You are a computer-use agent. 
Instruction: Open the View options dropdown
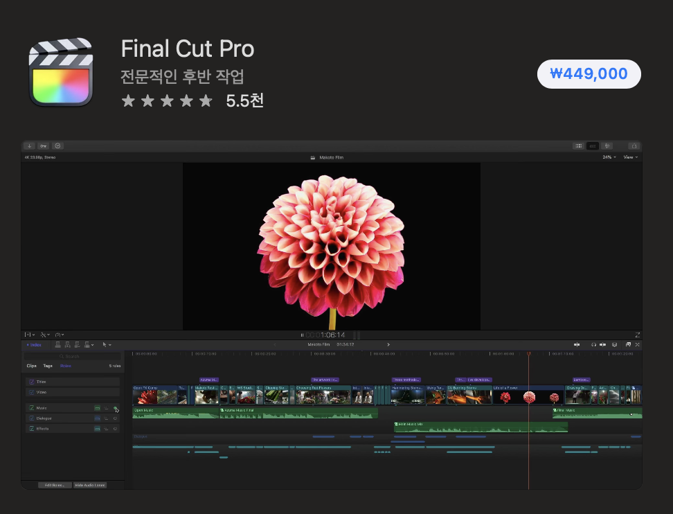pyautogui.click(x=631, y=157)
